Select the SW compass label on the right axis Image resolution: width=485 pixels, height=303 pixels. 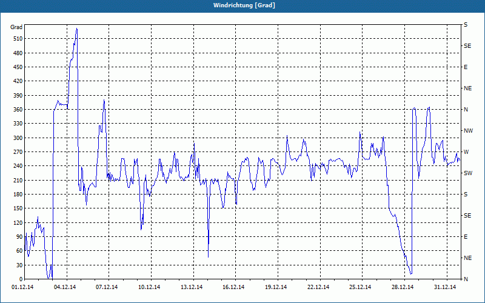pyautogui.click(x=468, y=173)
